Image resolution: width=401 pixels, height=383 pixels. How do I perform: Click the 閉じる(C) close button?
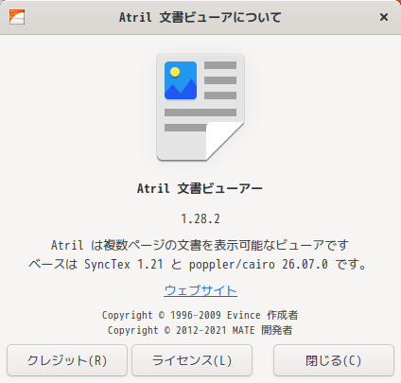334,360
